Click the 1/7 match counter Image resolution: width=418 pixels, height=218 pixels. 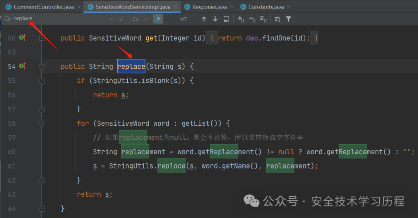pos(183,19)
